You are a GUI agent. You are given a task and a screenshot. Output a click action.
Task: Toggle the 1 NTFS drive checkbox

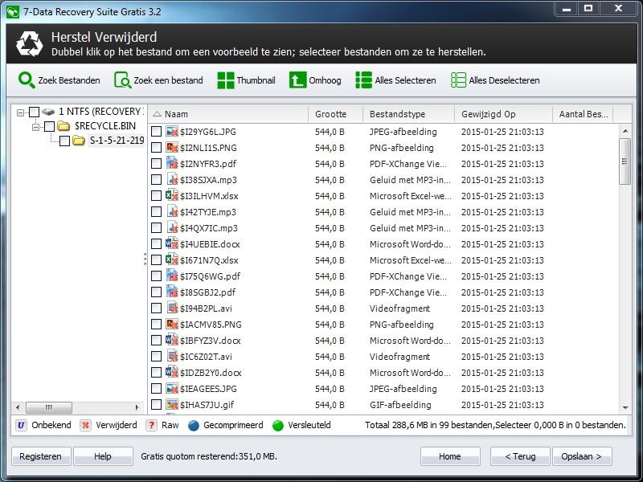pyautogui.click(x=34, y=112)
